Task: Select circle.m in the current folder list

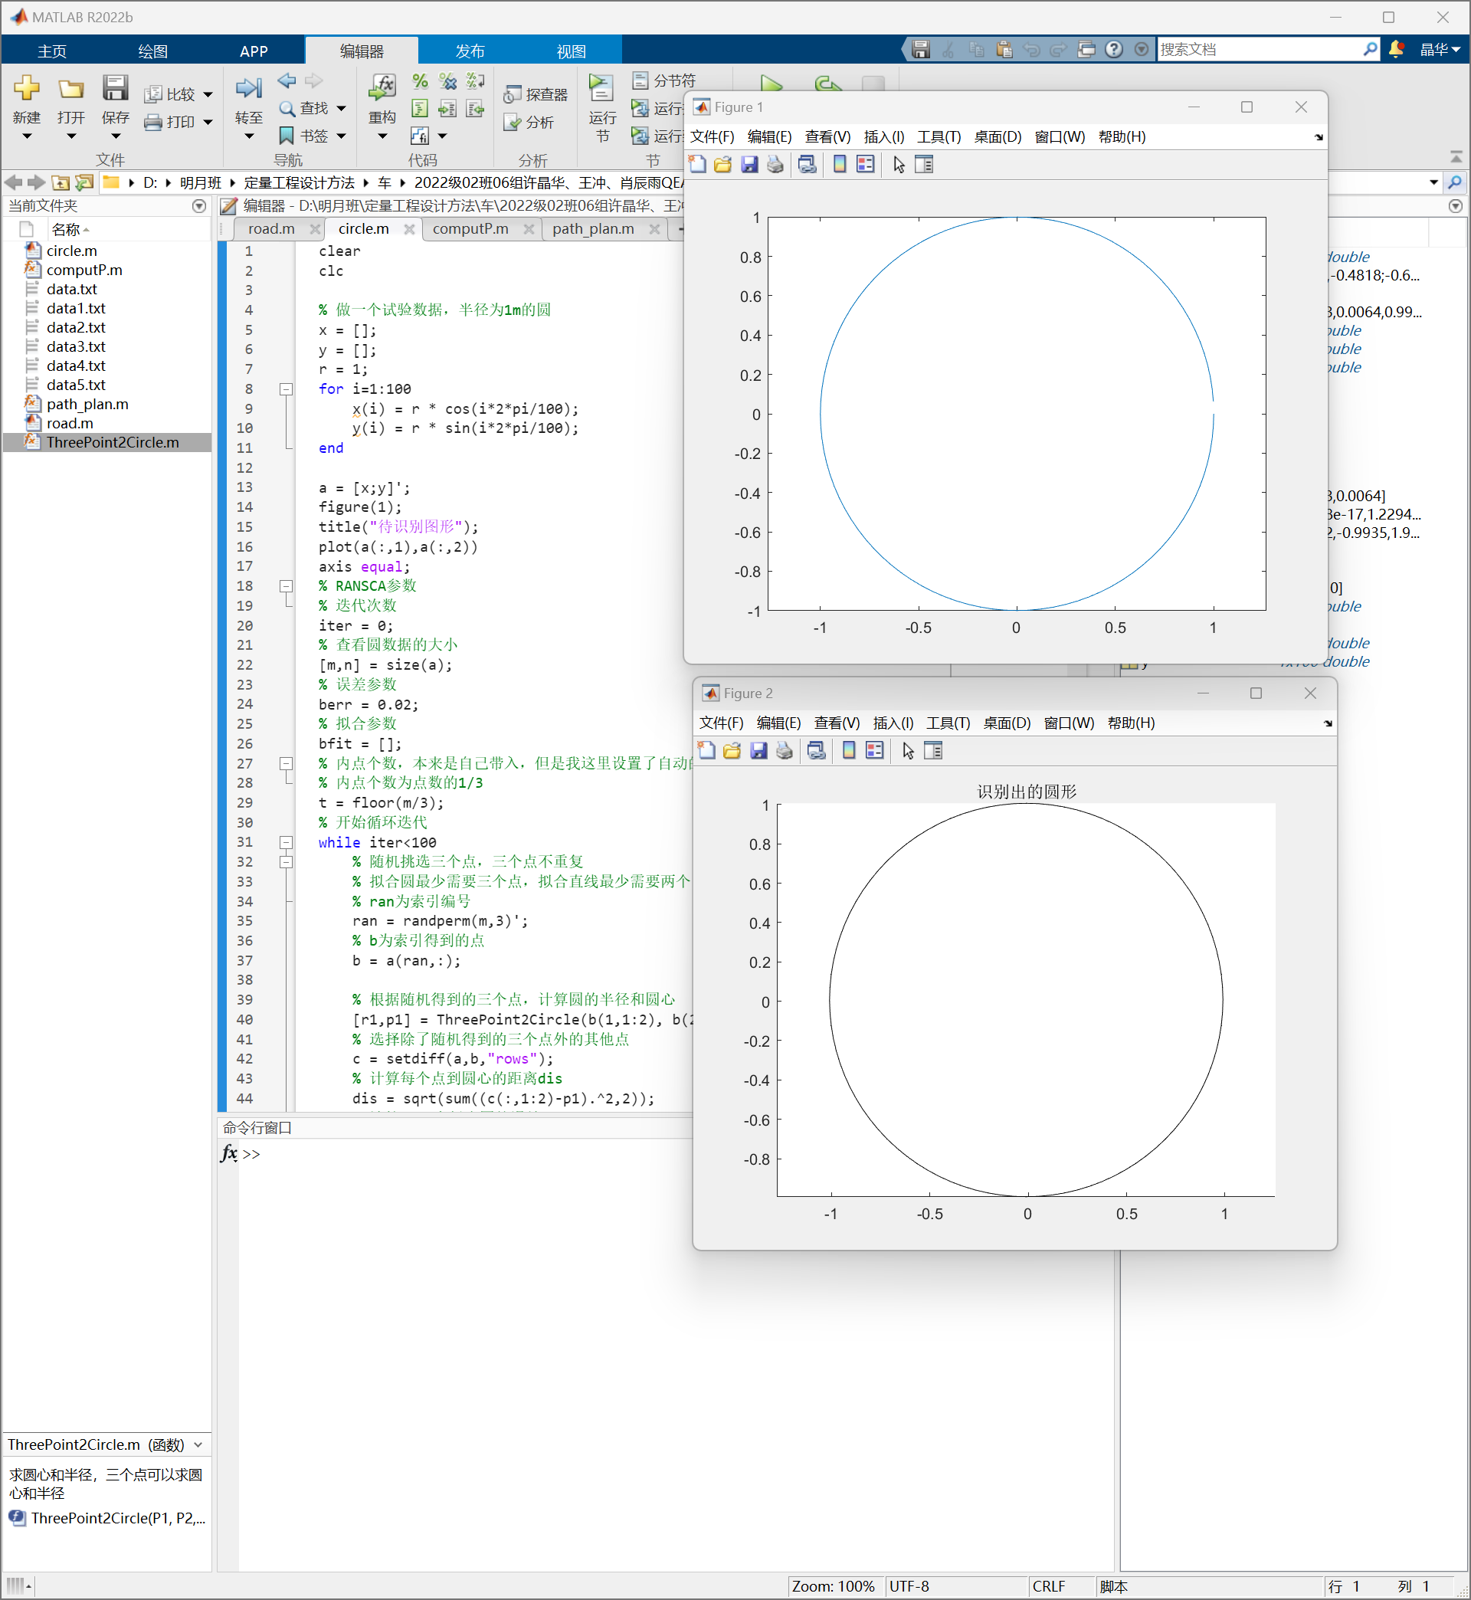Action: pyautogui.click(x=72, y=251)
